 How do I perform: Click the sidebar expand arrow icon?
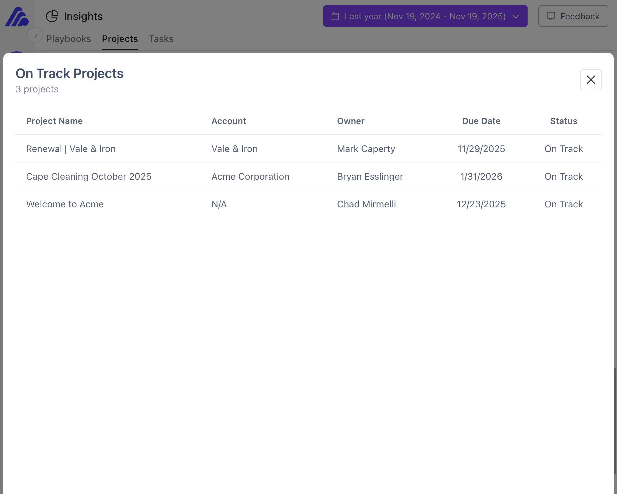coord(35,34)
